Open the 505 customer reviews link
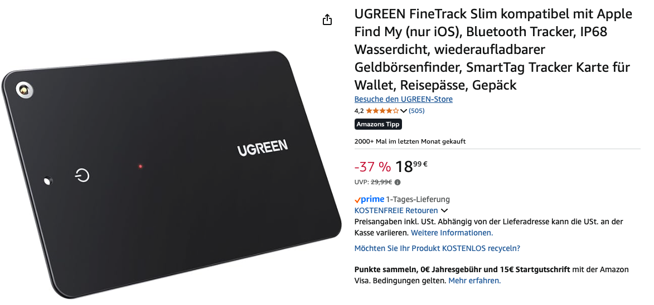The width and height of the screenshot is (654, 305). click(x=416, y=111)
